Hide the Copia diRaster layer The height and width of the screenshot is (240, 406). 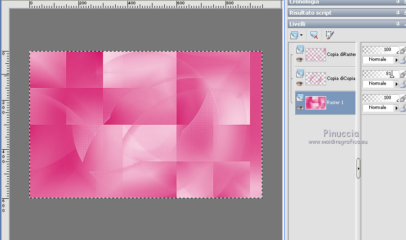click(x=300, y=59)
